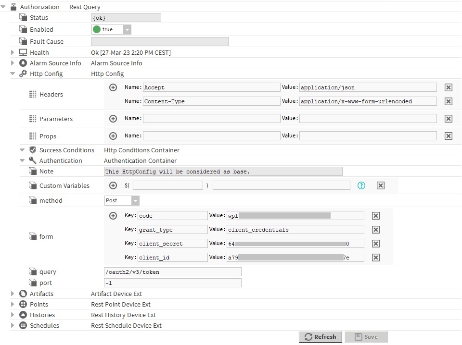The image size is (462, 345).
Task: Open the method Post dropdown
Action: (x=135, y=200)
